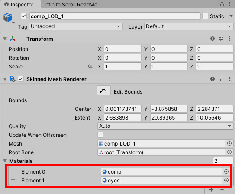Open the Layer dropdown showing Default
This screenshot has height=194, width=235.
[x=189, y=26]
